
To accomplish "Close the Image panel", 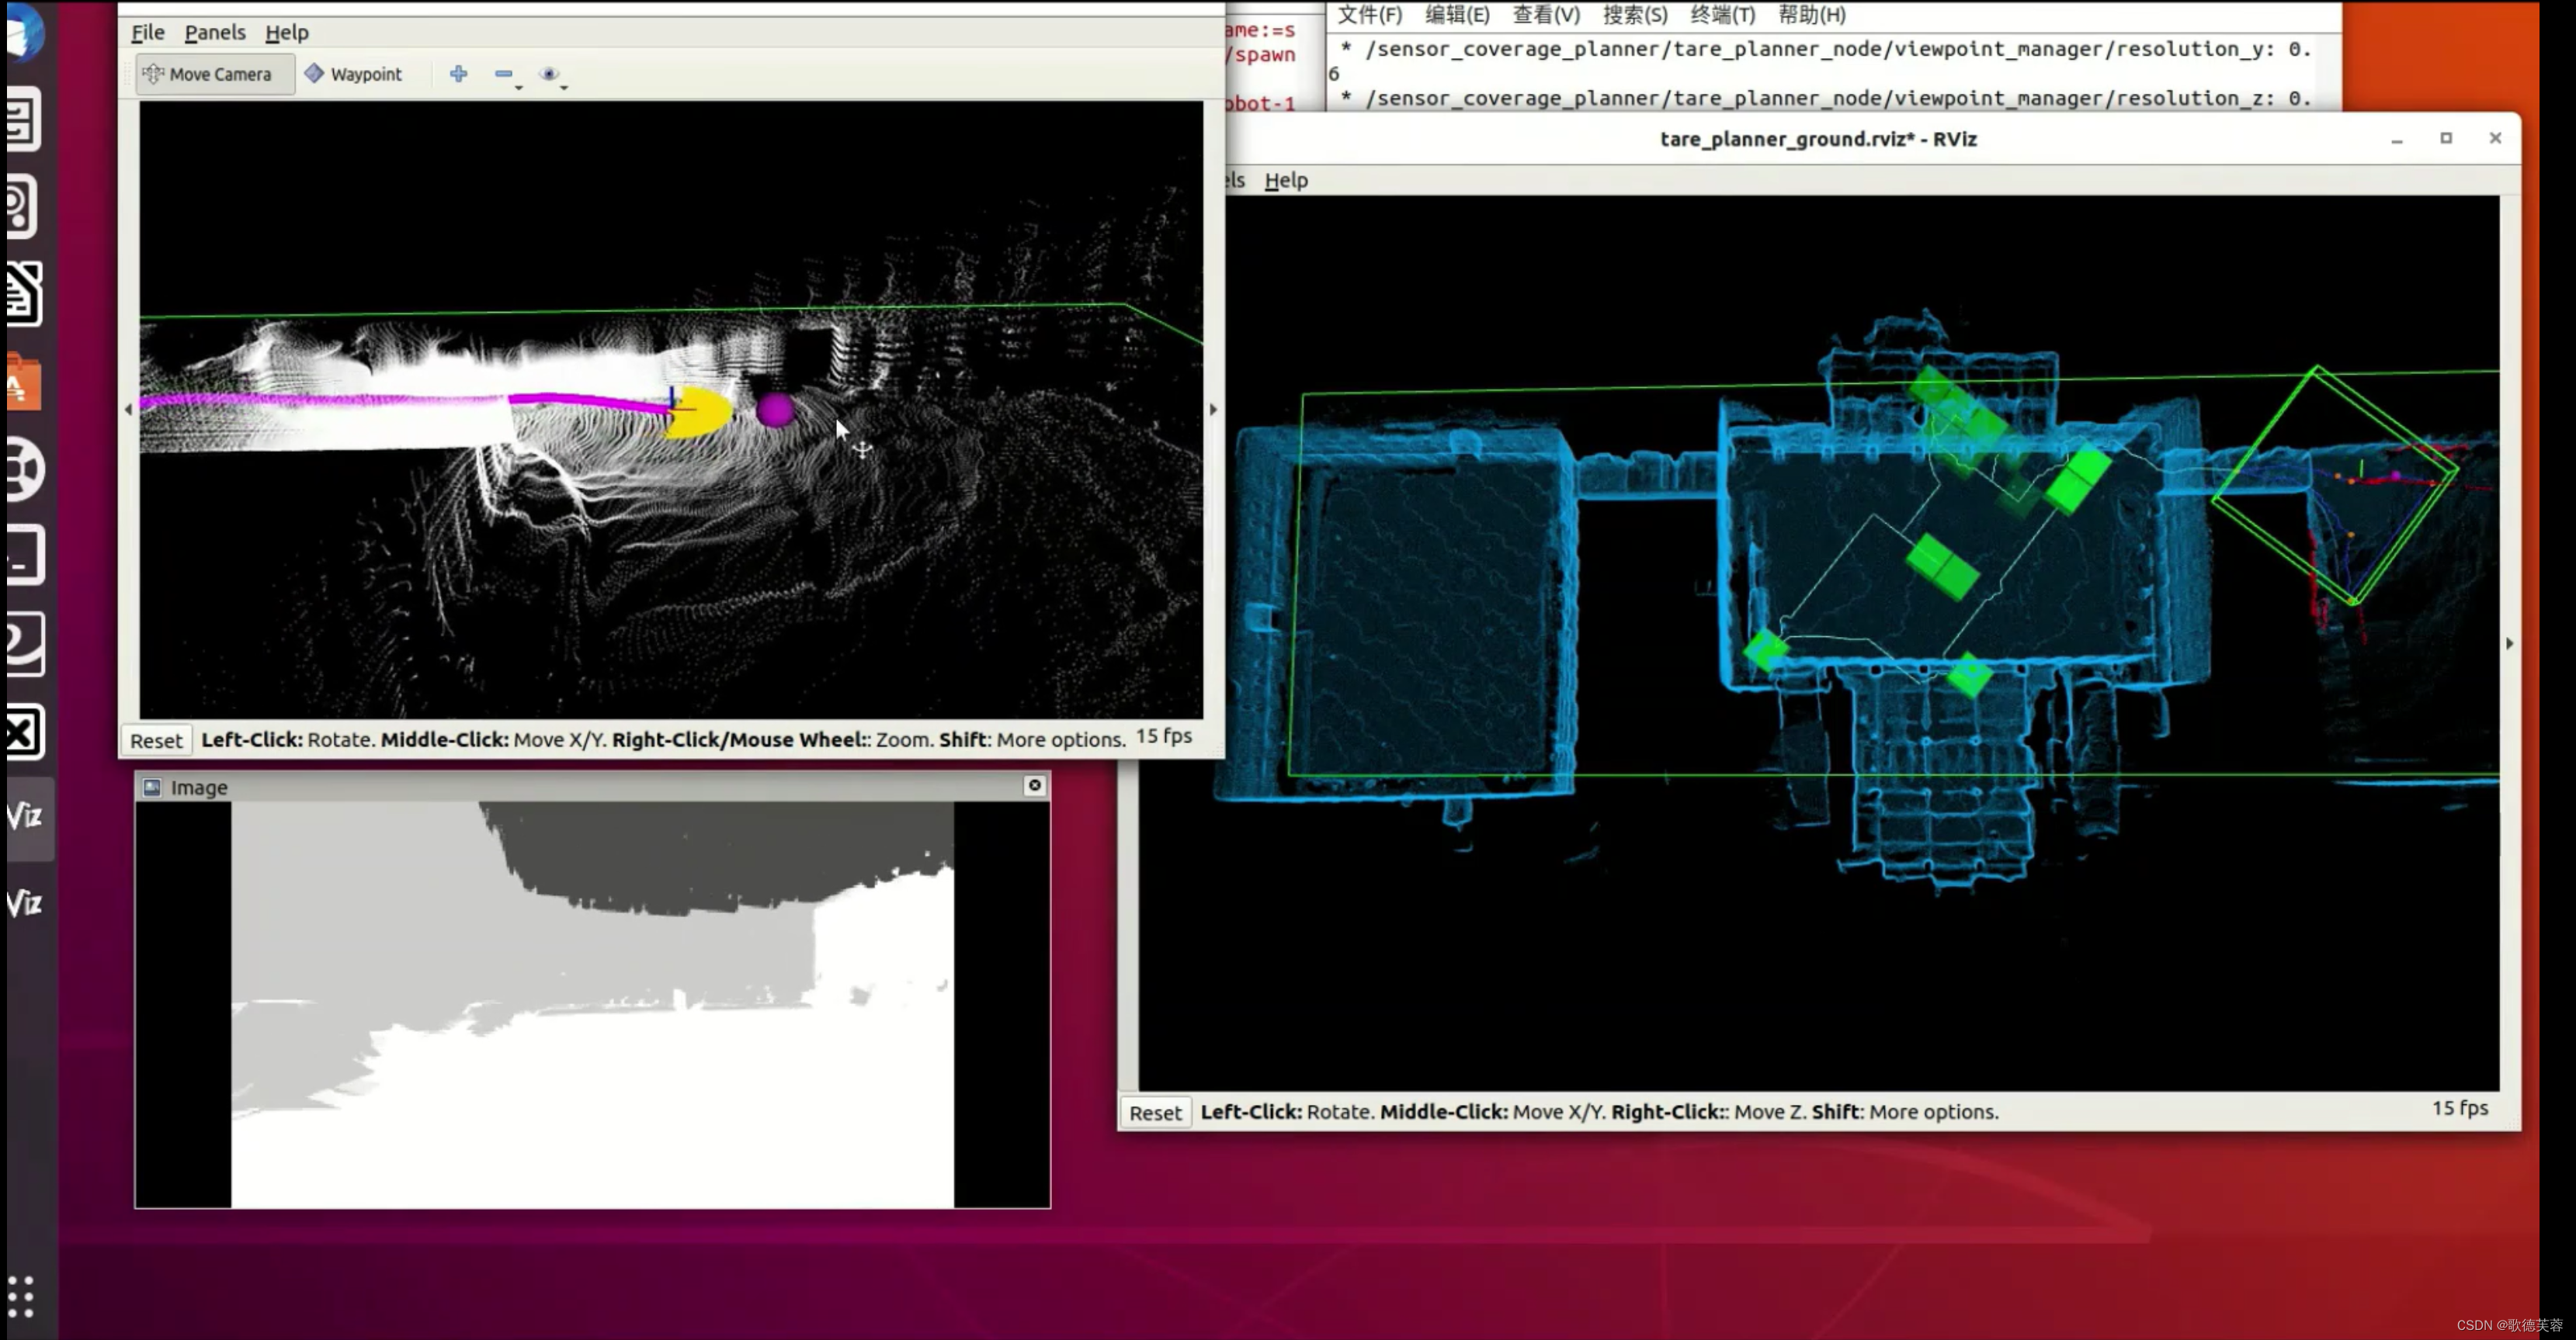I will (x=1034, y=785).
